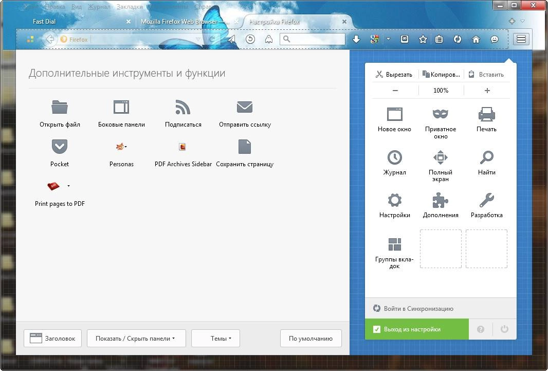Expand the Print pages to PDF arrow
This screenshot has height=371, width=548.
coord(68,186)
